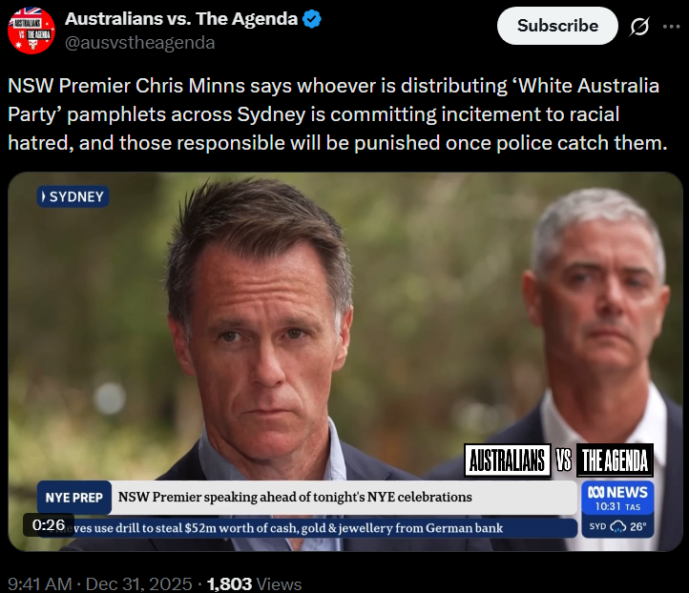Viewport: 689px width, 593px height.
Task: Click the ABC NEWS logo in video
Action: (x=617, y=492)
